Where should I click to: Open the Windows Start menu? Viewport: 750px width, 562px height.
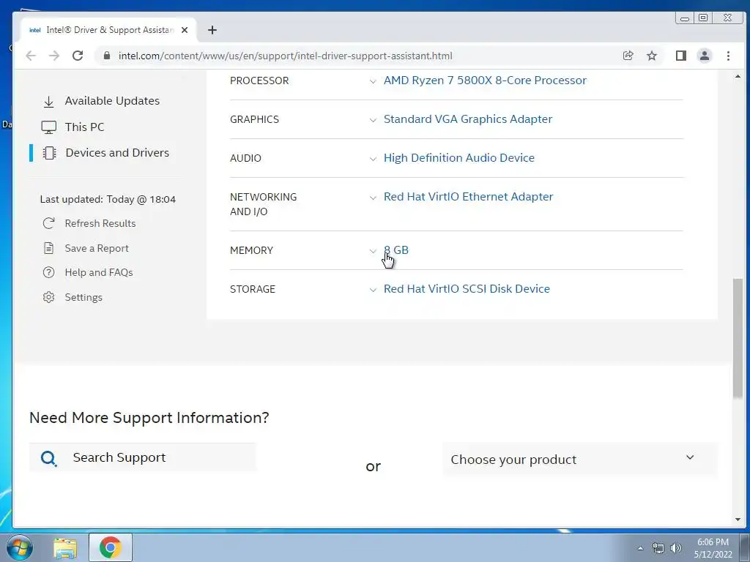tap(20, 547)
